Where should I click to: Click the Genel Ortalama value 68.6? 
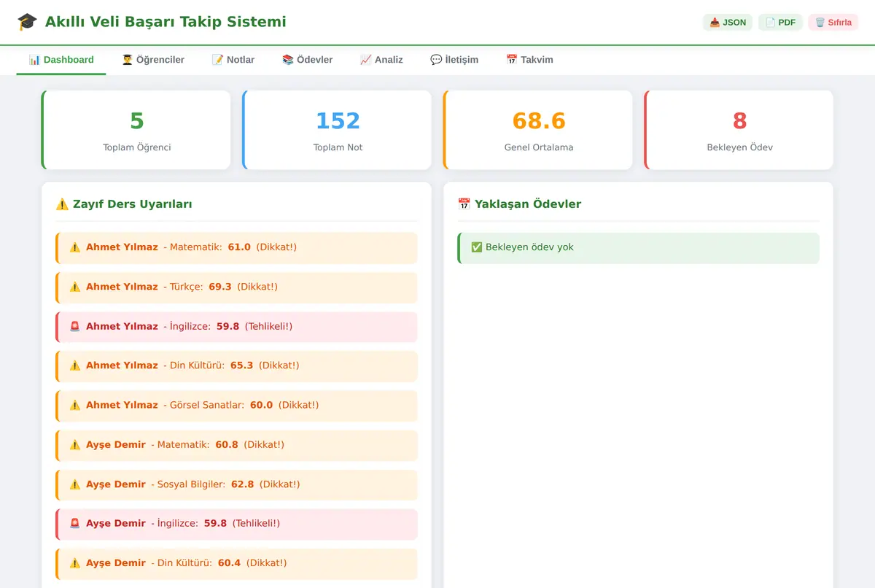tap(539, 120)
